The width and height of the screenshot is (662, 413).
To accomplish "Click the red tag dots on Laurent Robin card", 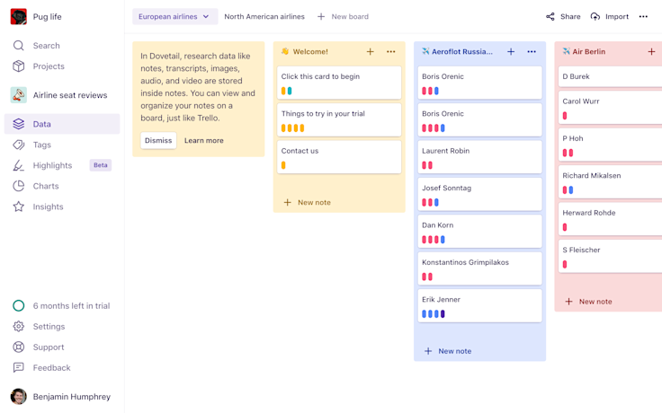I will coord(427,165).
